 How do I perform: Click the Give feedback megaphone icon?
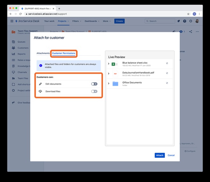tap(13, 103)
